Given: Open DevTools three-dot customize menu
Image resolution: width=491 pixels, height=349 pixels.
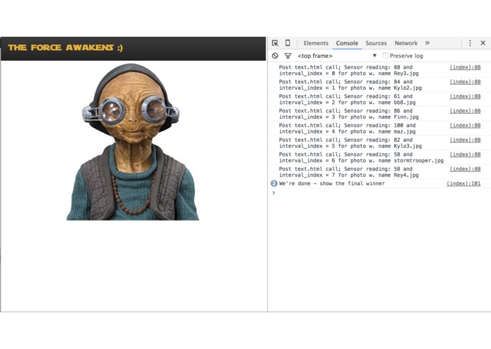Looking at the screenshot, I should click(470, 43).
